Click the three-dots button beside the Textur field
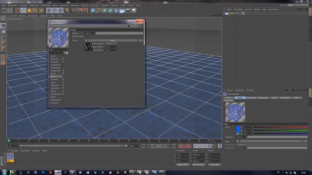Screen dimensions: 312x175 [x=140, y=40]
